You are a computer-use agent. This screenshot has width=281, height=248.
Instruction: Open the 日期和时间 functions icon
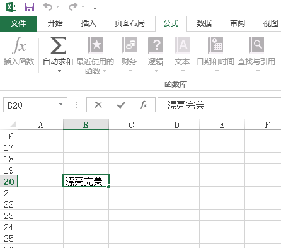point(215,45)
